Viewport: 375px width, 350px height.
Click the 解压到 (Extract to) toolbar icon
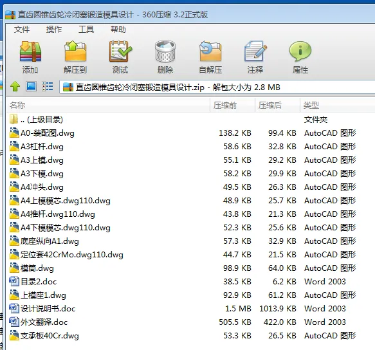[75, 51]
